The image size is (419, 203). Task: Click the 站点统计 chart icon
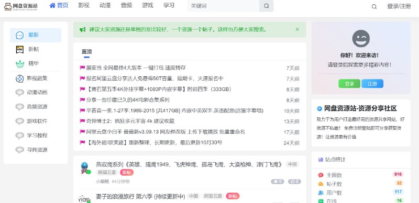(x=321, y=160)
